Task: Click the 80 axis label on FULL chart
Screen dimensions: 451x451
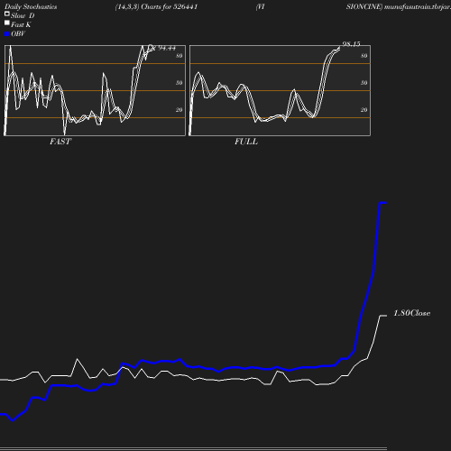Action: coord(364,56)
